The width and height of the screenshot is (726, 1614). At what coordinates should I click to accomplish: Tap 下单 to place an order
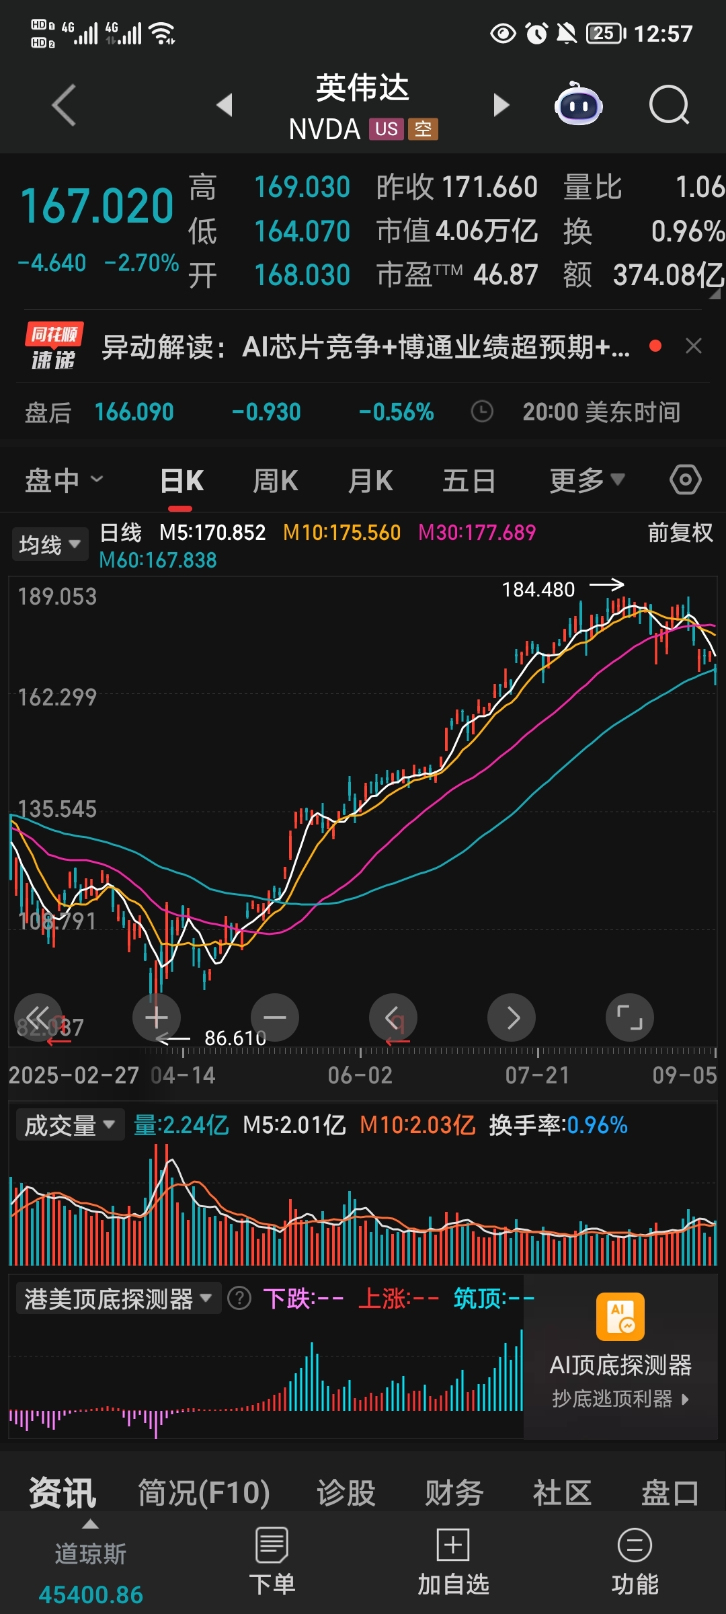(272, 1562)
